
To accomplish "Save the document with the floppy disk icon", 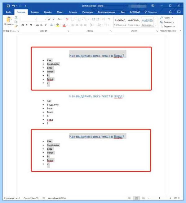I will click(8, 6).
